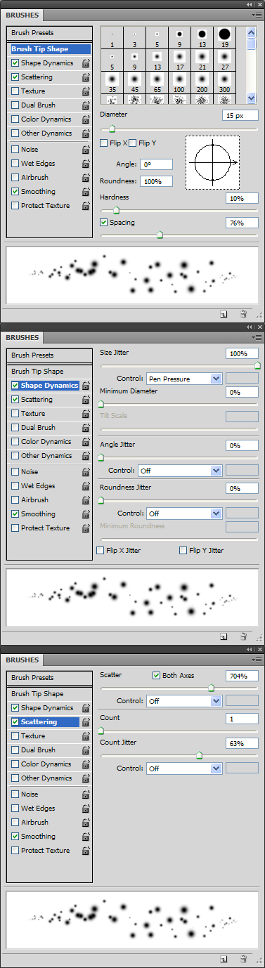The width and height of the screenshot is (265, 968).
Task: Open the Count Jitter Control dropdown
Action: 184,768
